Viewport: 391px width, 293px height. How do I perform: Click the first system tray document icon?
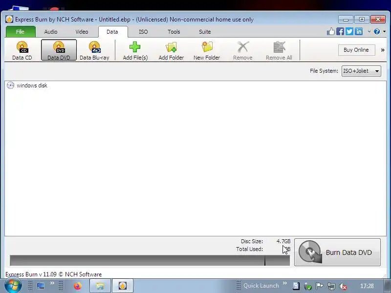(x=296, y=286)
